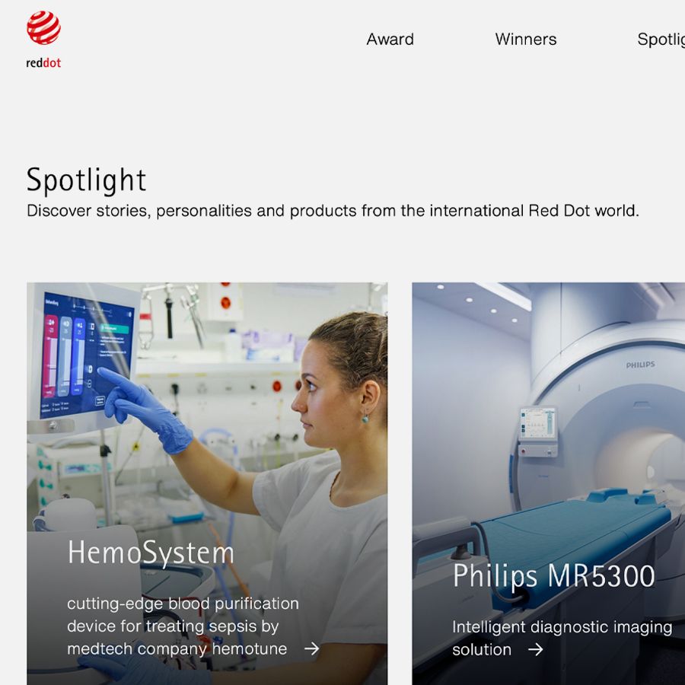Select the HemoSystem card photo of nurse
The image size is (685, 685).
point(207,483)
